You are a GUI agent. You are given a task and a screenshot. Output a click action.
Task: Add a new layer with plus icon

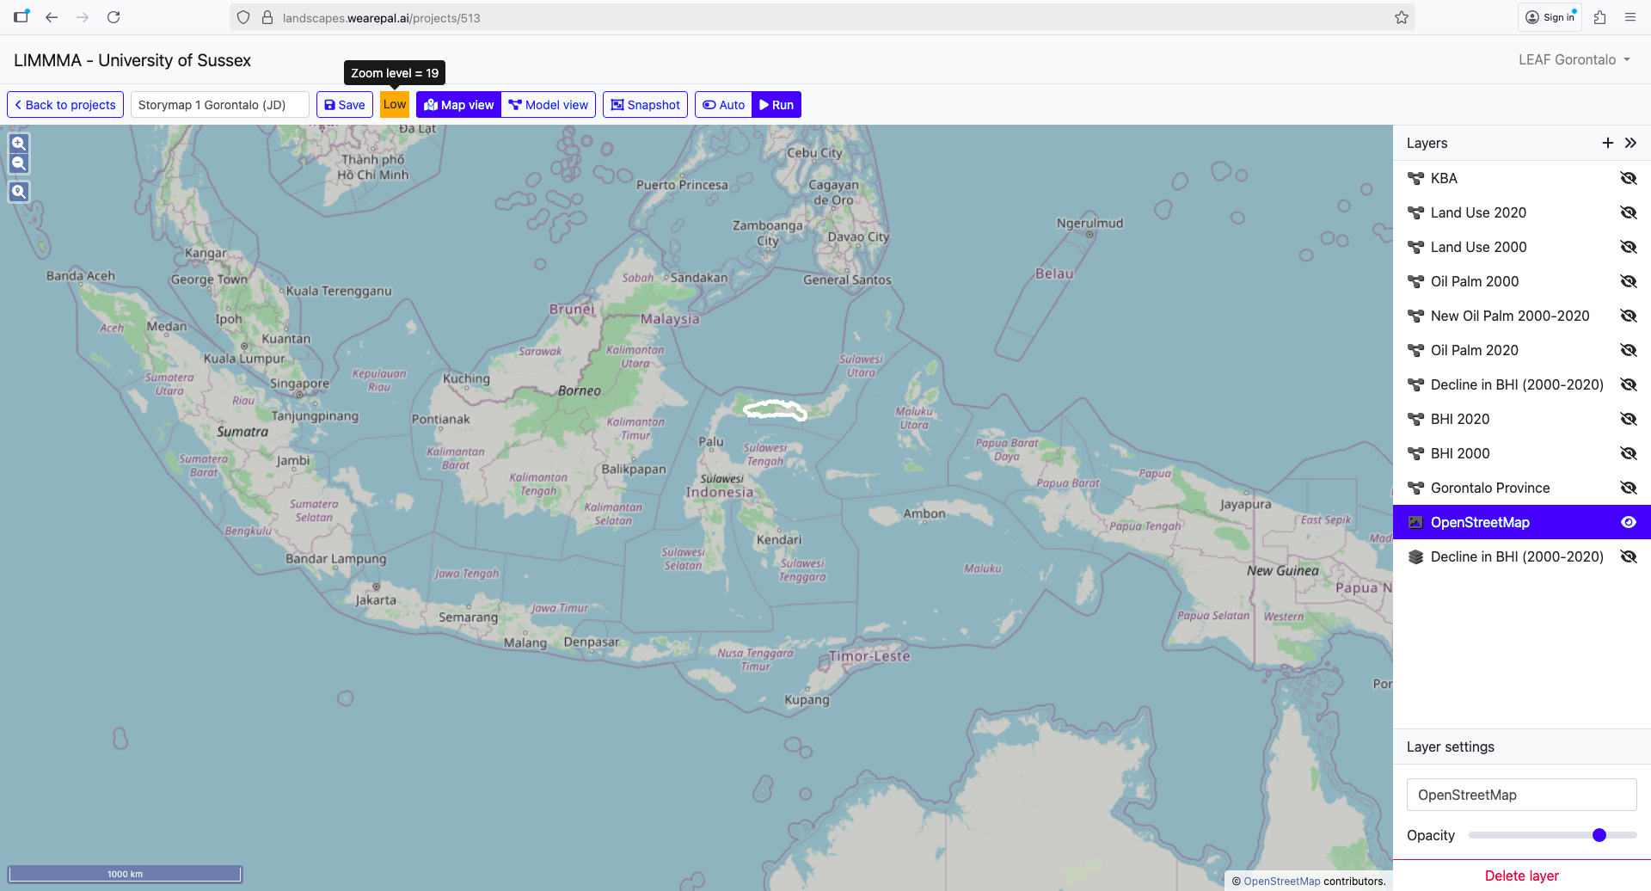1607,143
